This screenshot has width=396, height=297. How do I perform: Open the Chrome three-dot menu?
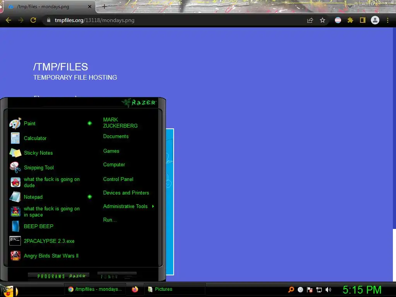387,20
